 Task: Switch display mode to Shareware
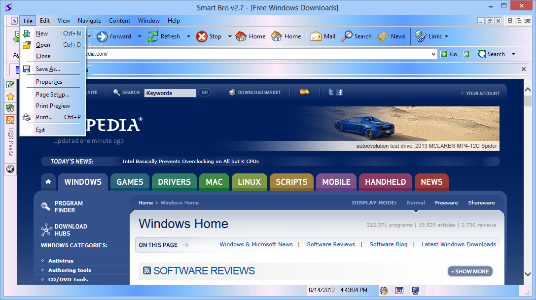click(x=481, y=202)
